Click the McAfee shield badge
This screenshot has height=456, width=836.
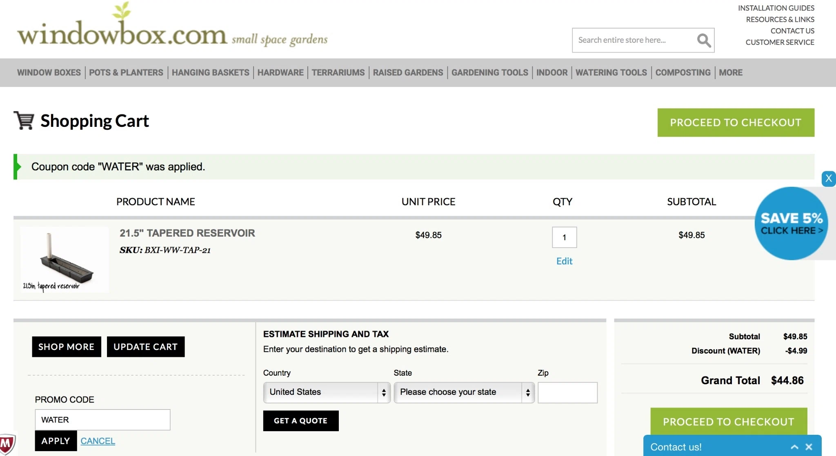[x=7, y=444]
